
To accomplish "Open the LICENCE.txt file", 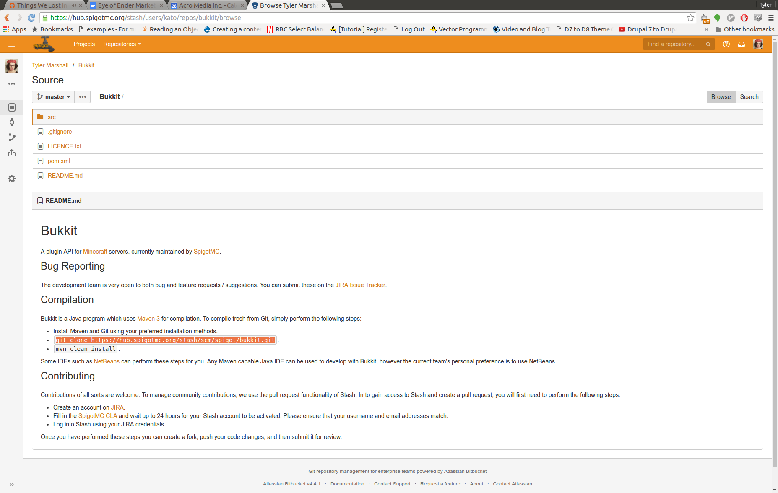I will point(65,146).
